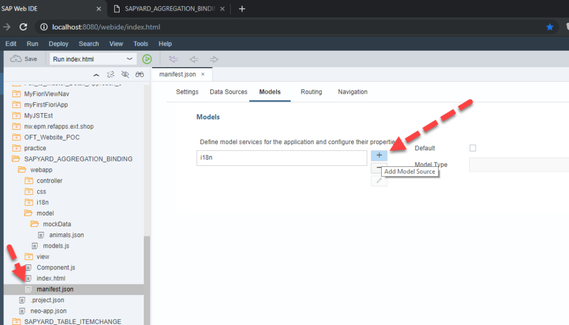
Task: Switch to the Data Sources tab
Action: [x=228, y=92]
